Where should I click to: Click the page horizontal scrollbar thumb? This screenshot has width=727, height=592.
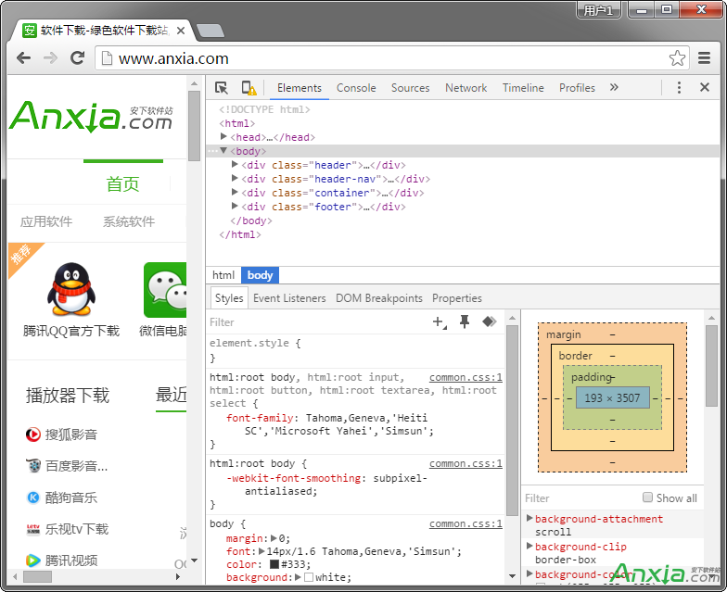click(37, 576)
